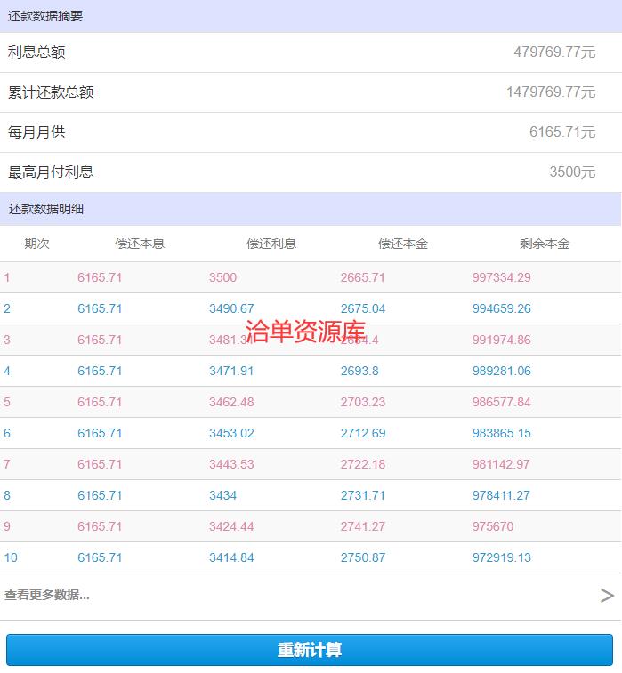
Task: Click period number 10 in the table
Action: (11, 557)
